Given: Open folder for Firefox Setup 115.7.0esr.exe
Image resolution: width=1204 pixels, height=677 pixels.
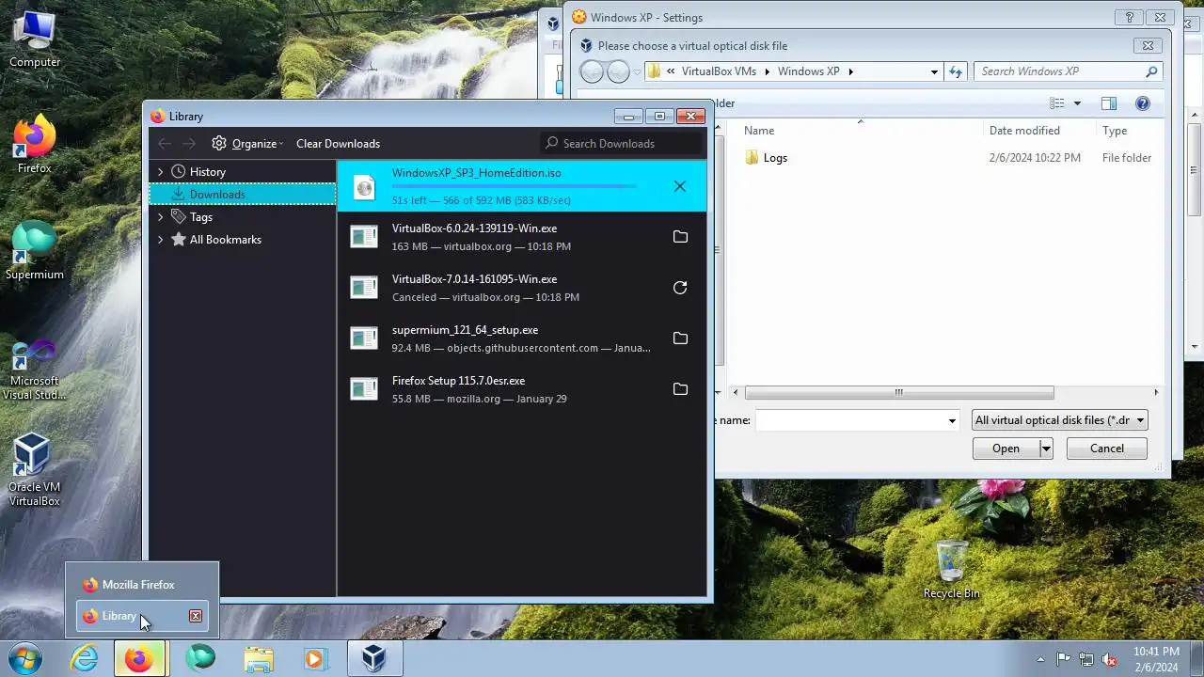Looking at the screenshot, I should tap(680, 389).
